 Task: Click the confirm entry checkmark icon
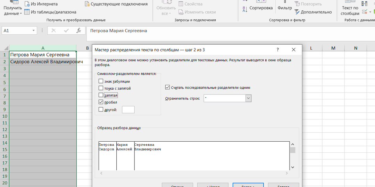(66, 30)
